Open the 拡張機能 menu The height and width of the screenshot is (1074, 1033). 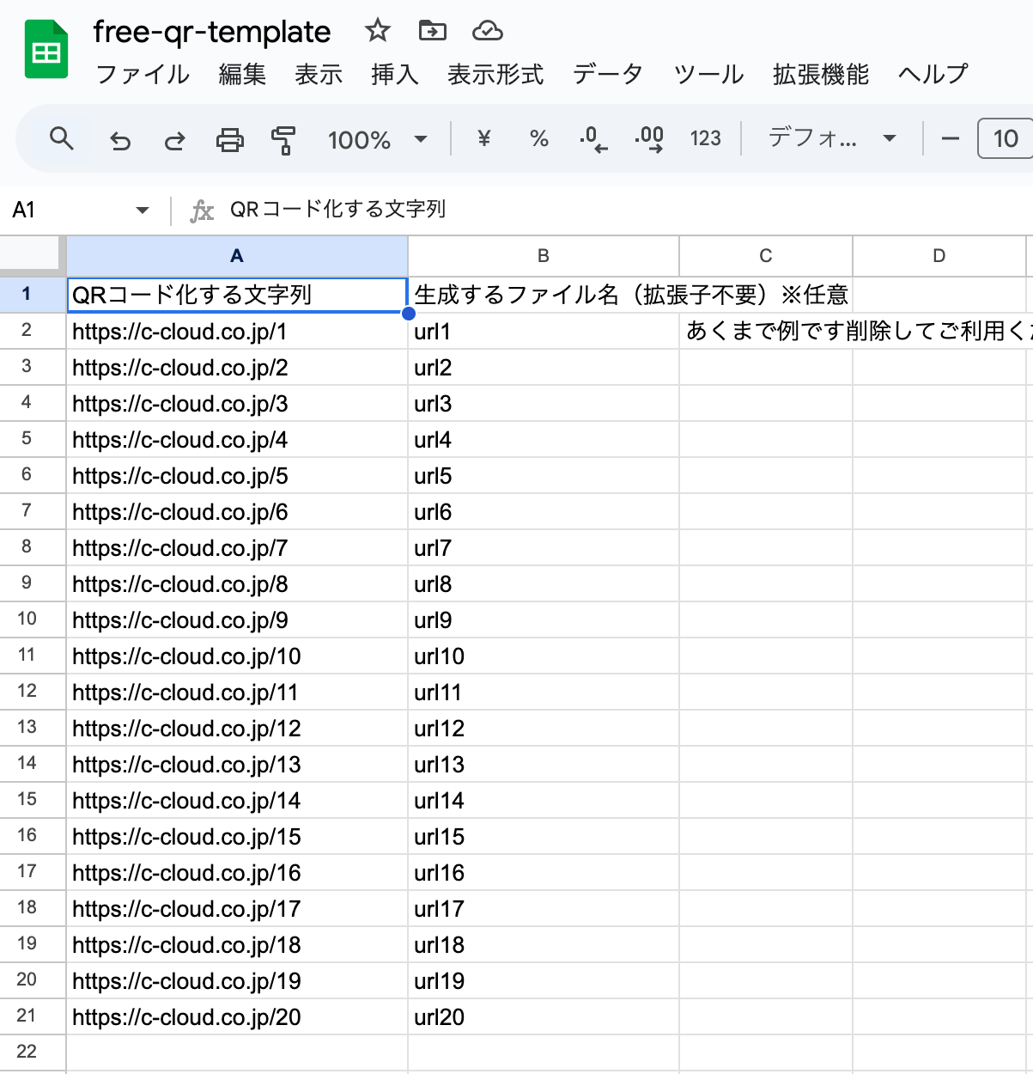(820, 75)
